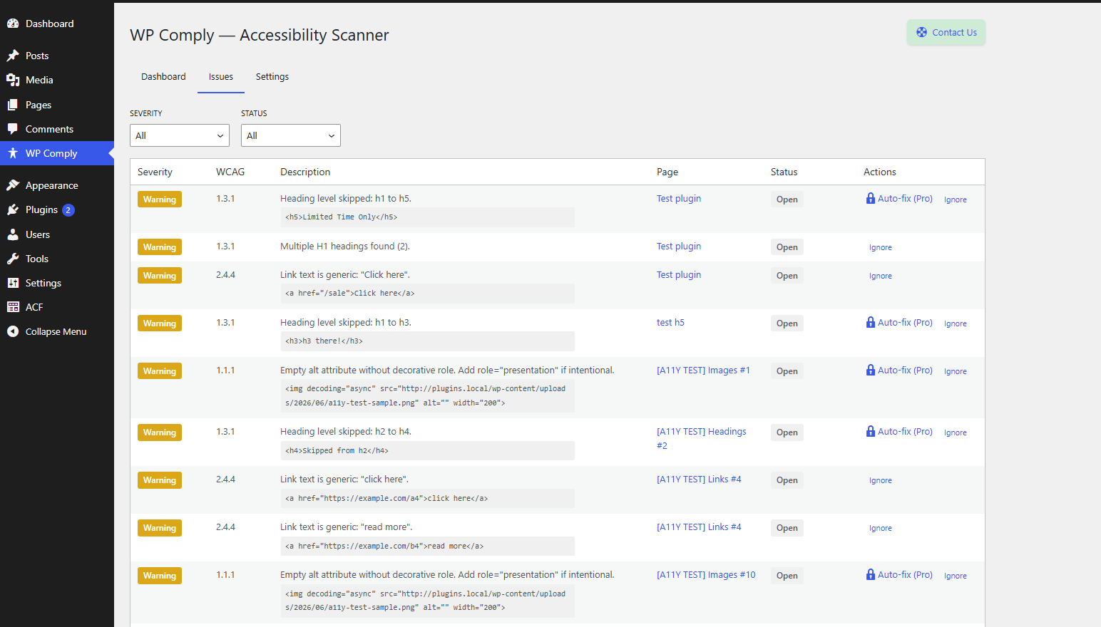The image size is (1101, 627).
Task: Click WCAG 1.1.1 in Images #1 row
Action: pos(226,370)
